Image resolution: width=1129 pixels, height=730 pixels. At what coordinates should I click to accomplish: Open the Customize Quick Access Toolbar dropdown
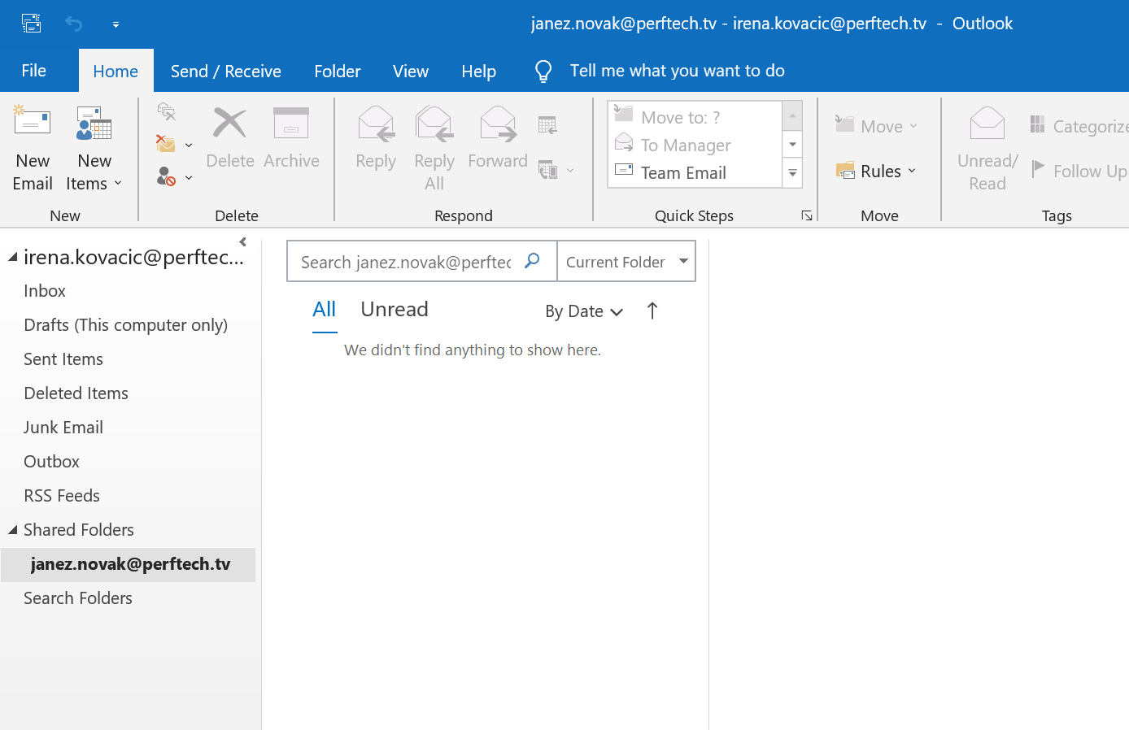116,24
